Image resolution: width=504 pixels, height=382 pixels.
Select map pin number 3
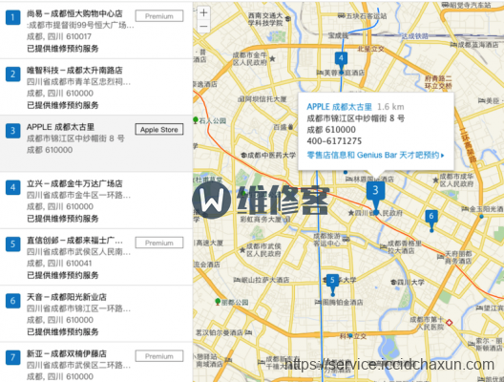(375, 197)
